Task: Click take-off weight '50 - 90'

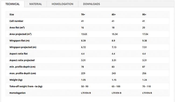Action: pyautogui.click(x=85, y=86)
